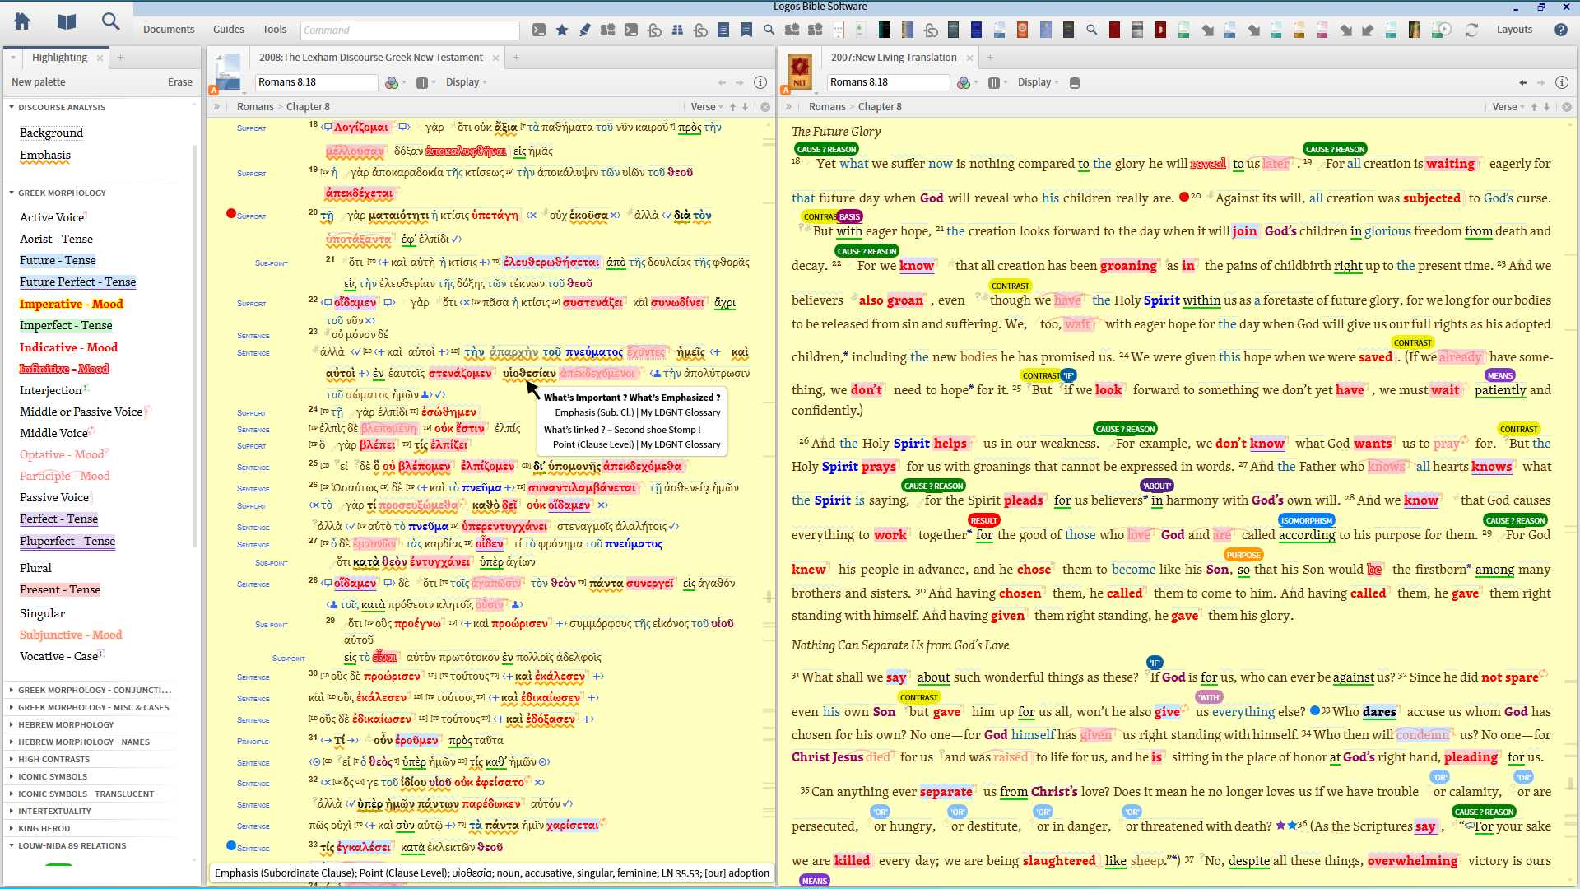
Task: Click the Romans 8:18 reference box in Lexham panel
Action: [316, 82]
